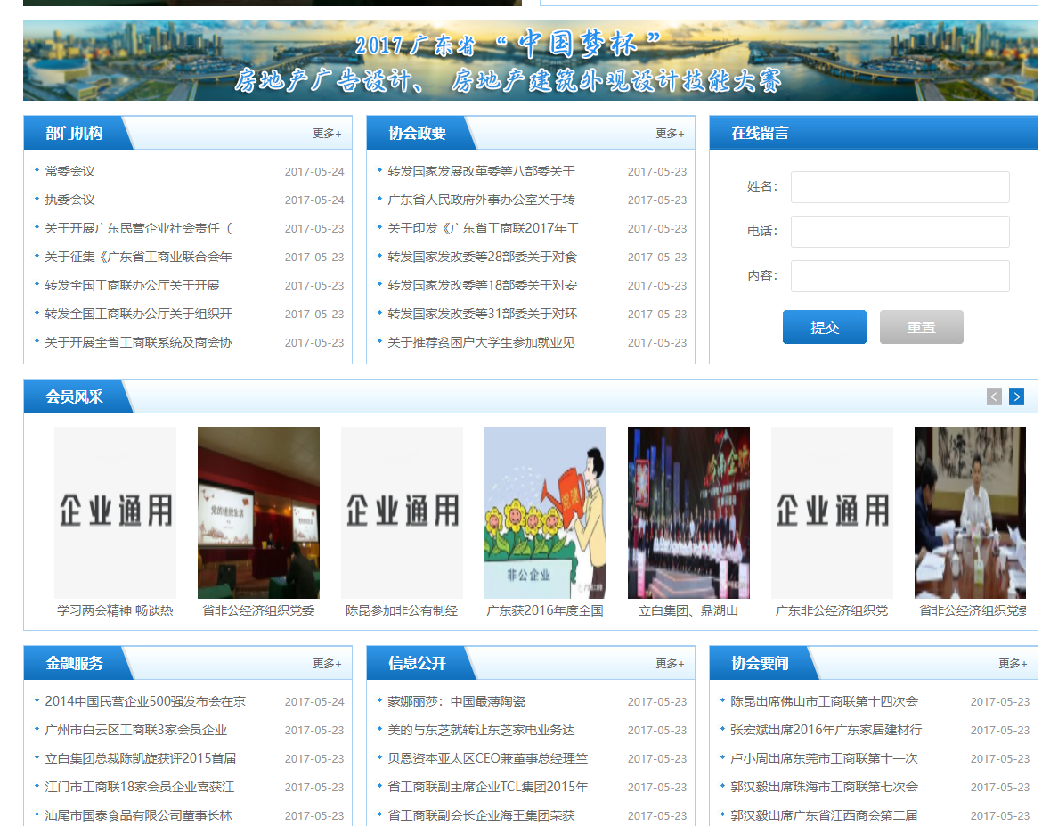Select the 立白集团、鼎湖山 photo thumbnail

(x=688, y=512)
